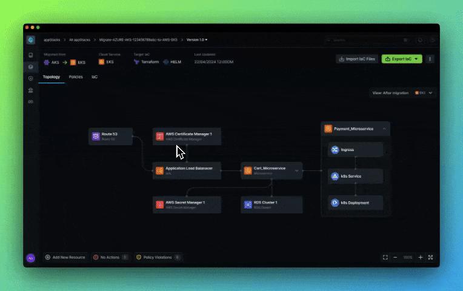
Task: Click the Import IaC Files button
Action: click(x=357, y=59)
